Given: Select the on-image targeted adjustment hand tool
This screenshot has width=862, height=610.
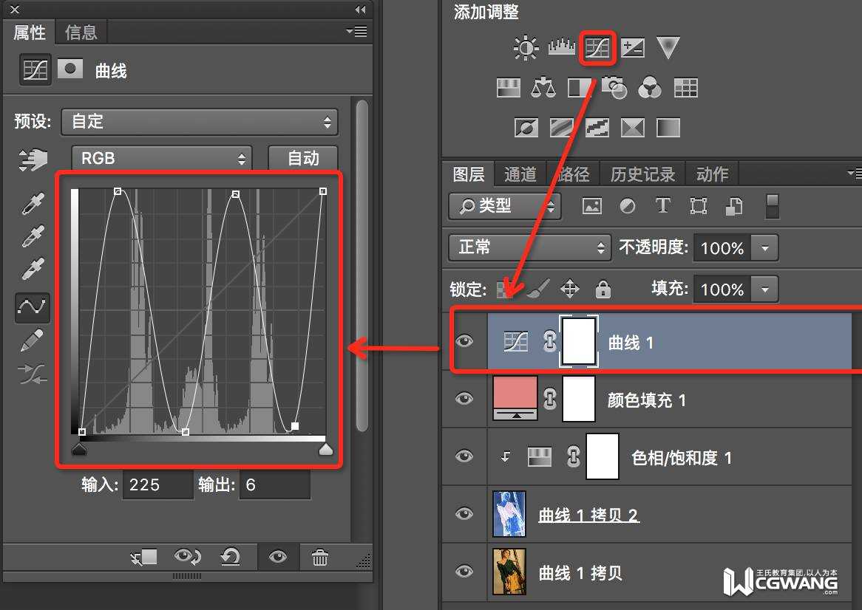Looking at the screenshot, I should point(33,160).
